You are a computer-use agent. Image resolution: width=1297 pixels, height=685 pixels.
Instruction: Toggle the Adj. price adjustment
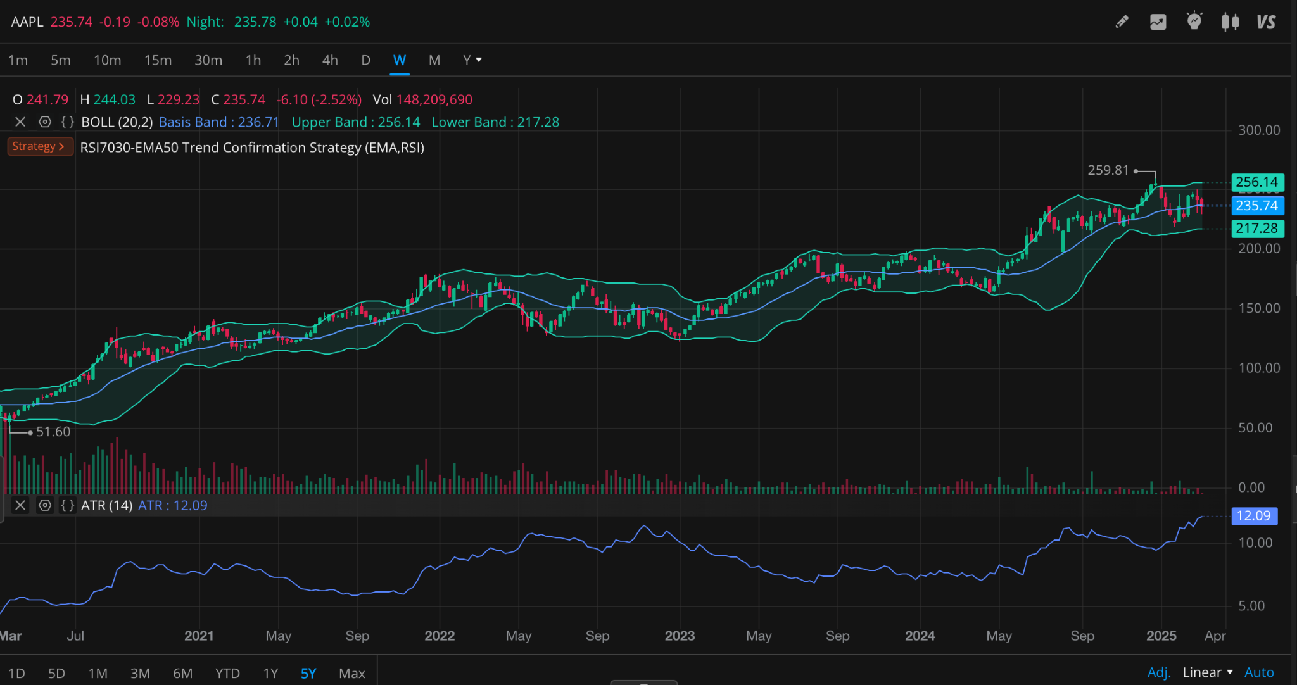pos(1158,672)
